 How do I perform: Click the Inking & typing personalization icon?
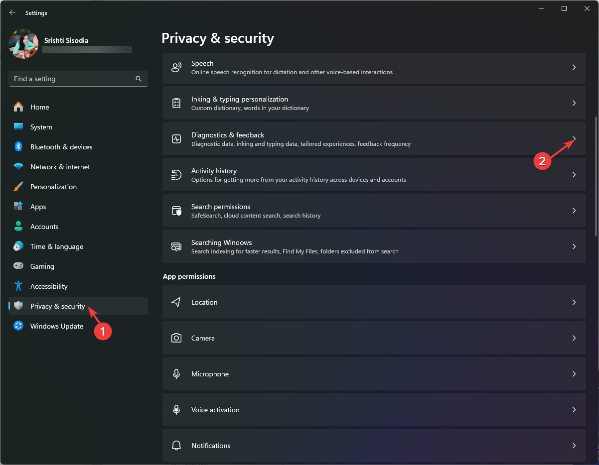tap(176, 103)
